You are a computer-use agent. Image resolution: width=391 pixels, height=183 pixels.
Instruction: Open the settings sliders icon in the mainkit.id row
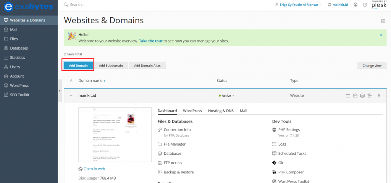[x=370, y=96]
